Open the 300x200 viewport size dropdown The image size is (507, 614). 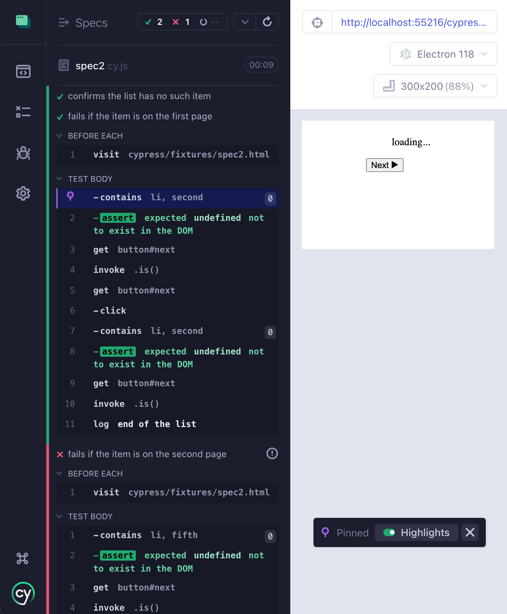435,86
